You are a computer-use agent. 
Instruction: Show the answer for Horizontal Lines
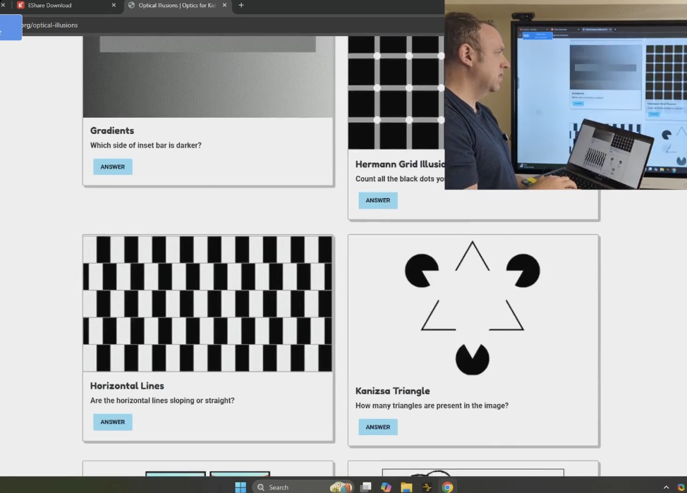click(112, 422)
